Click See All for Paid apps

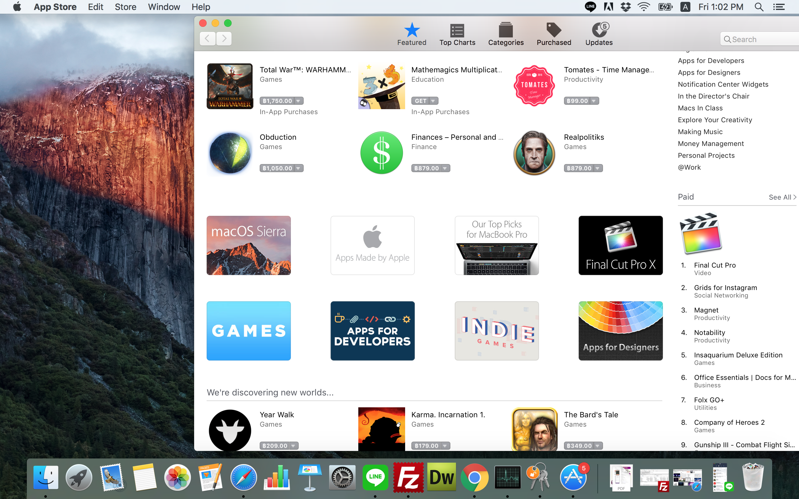click(x=782, y=197)
